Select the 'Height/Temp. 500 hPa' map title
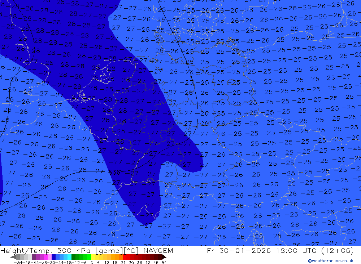Image resolution: width=361 pixels, height=264 pixels. (x=45, y=250)
